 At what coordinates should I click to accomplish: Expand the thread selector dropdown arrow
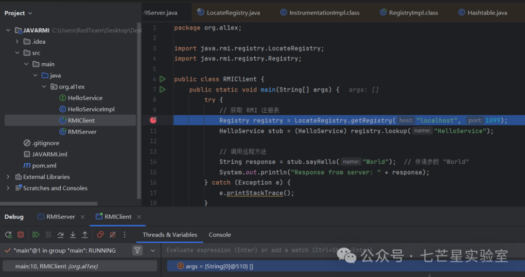pyautogui.click(x=153, y=251)
